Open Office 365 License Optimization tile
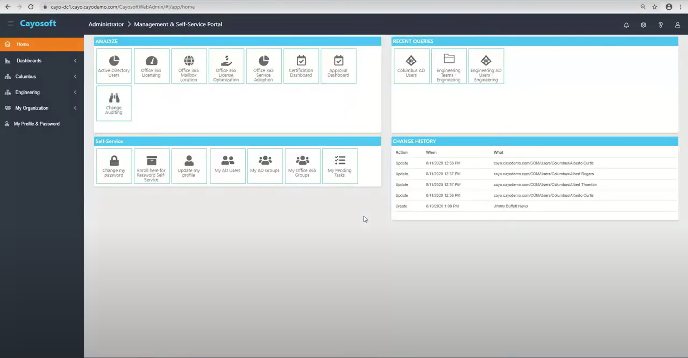Viewport: 688px width, 358px height. pyautogui.click(x=226, y=66)
